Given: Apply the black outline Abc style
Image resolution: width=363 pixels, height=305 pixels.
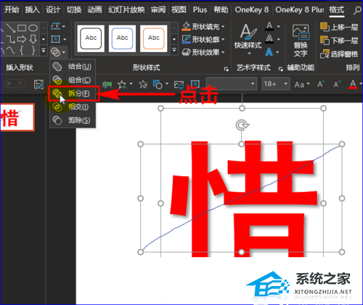Looking at the screenshot, I should [x=91, y=38].
